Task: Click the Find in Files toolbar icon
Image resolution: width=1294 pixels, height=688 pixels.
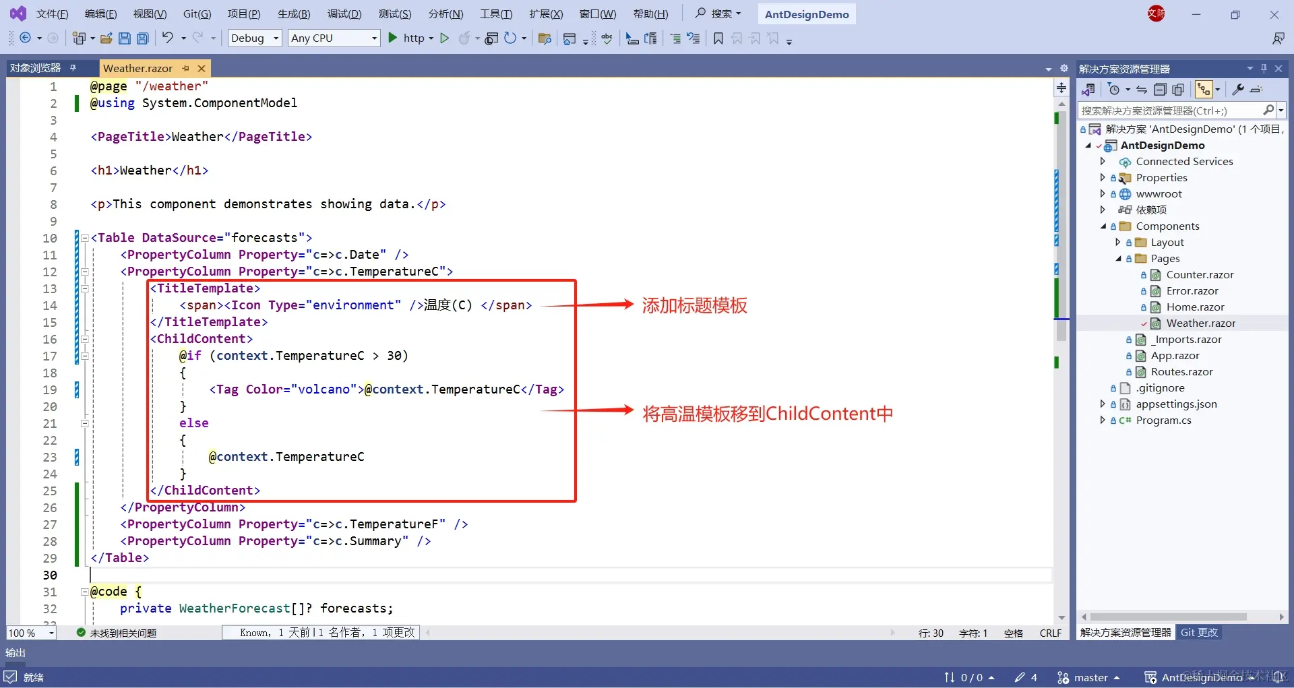Action: (545, 38)
